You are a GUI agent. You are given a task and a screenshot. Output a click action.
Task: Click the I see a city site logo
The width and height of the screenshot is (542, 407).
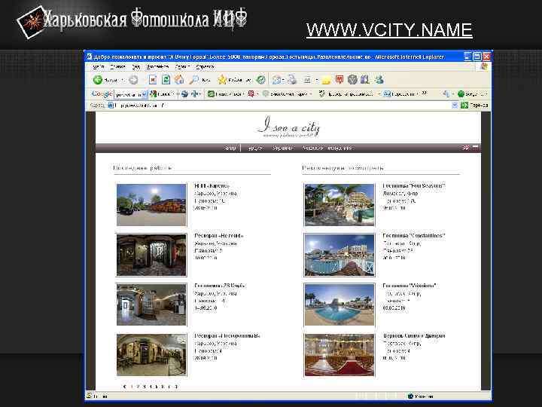point(288,127)
